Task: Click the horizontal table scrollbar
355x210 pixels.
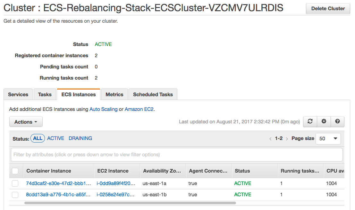Action: click(130, 203)
